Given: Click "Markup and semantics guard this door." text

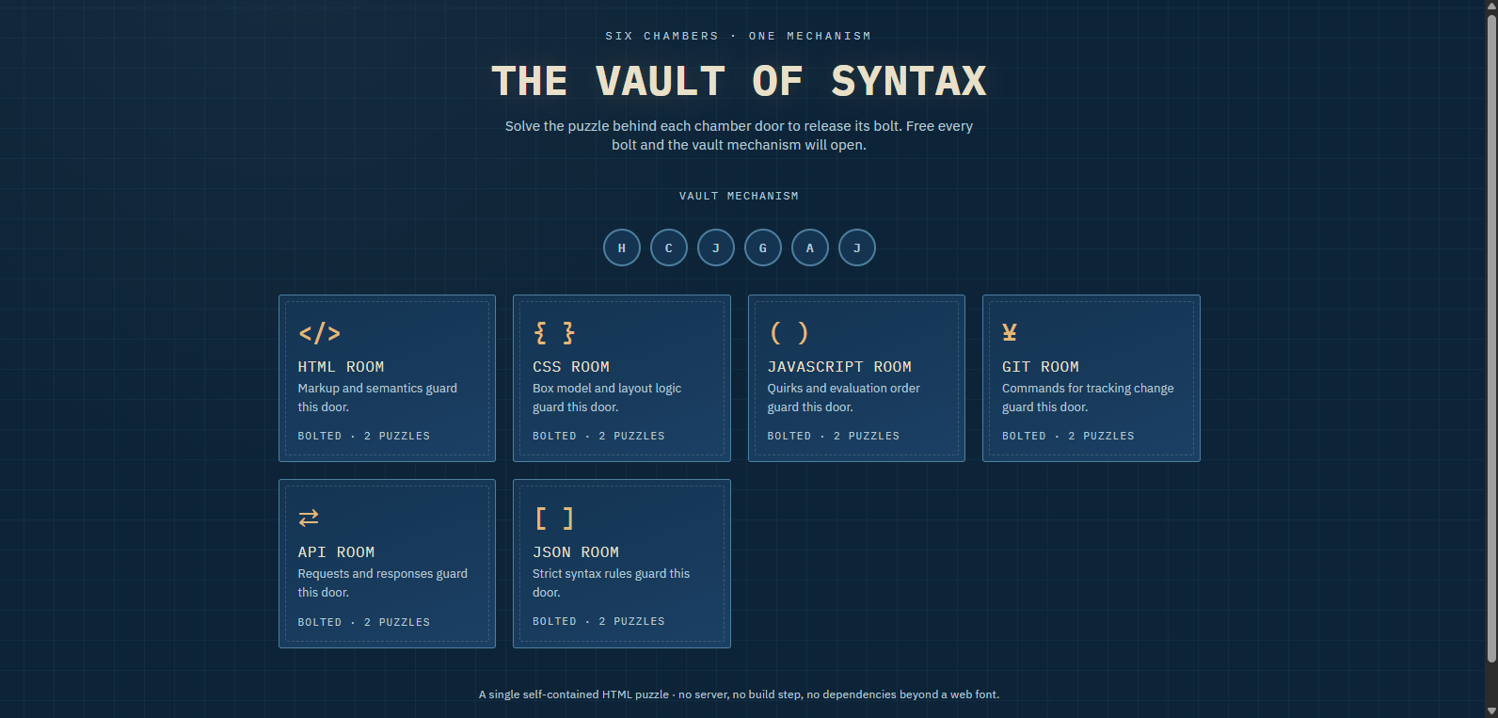Looking at the screenshot, I should click(x=377, y=397).
